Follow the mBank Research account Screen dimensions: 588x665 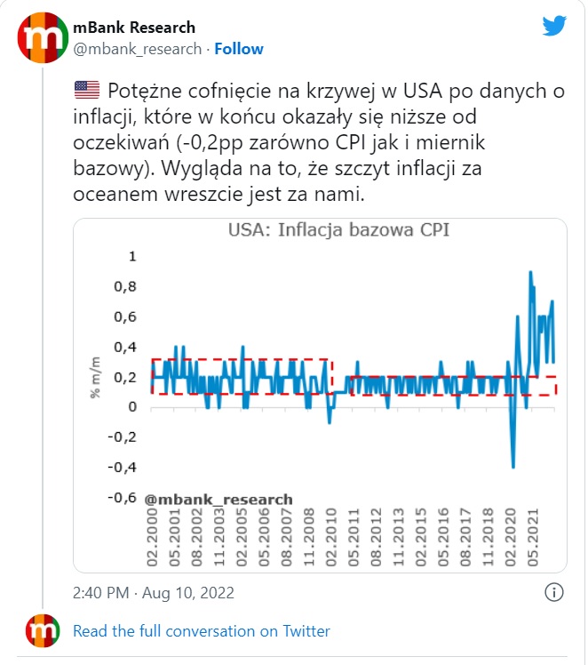click(x=239, y=49)
